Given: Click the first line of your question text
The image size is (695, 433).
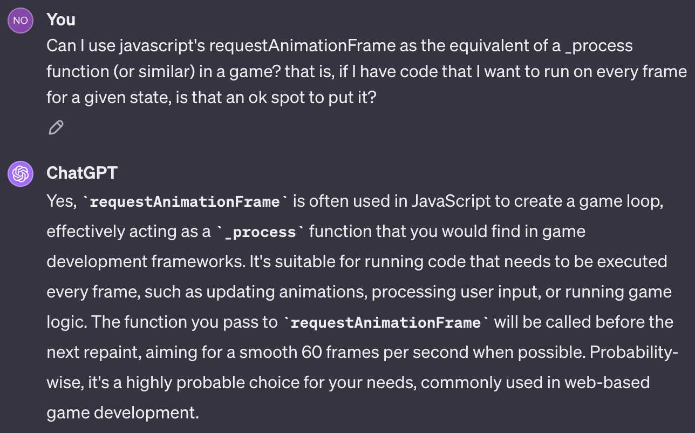Looking at the screenshot, I should (340, 45).
